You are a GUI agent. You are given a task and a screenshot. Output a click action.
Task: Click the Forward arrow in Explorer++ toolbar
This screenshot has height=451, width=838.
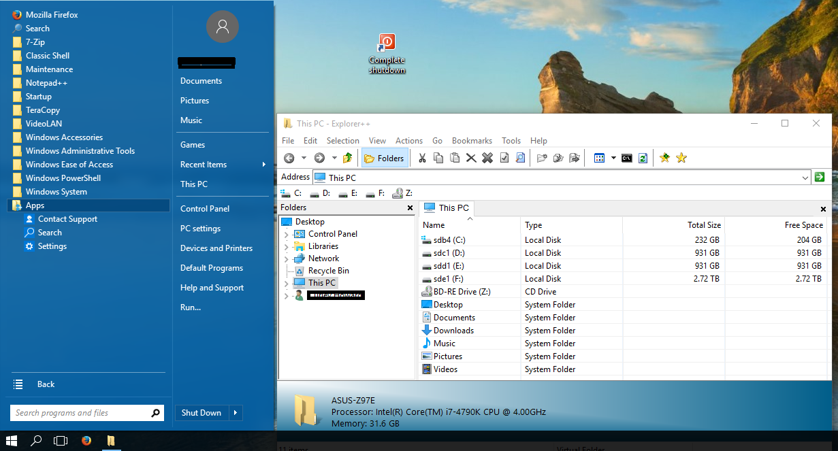(319, 158)
